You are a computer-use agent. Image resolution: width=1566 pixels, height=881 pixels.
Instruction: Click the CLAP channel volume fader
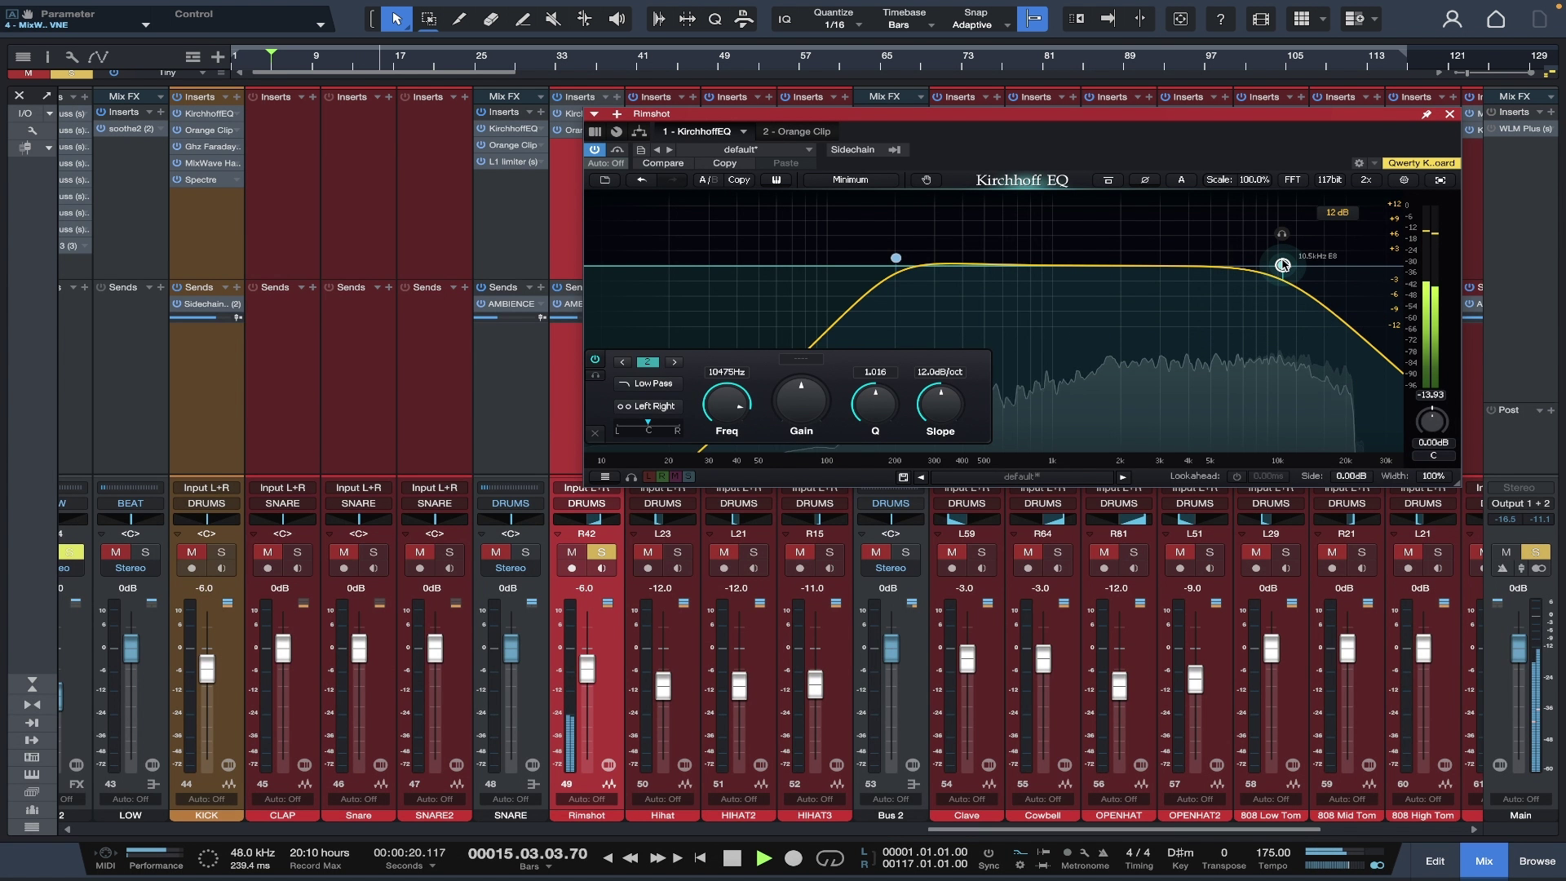(x=283, y=649)
